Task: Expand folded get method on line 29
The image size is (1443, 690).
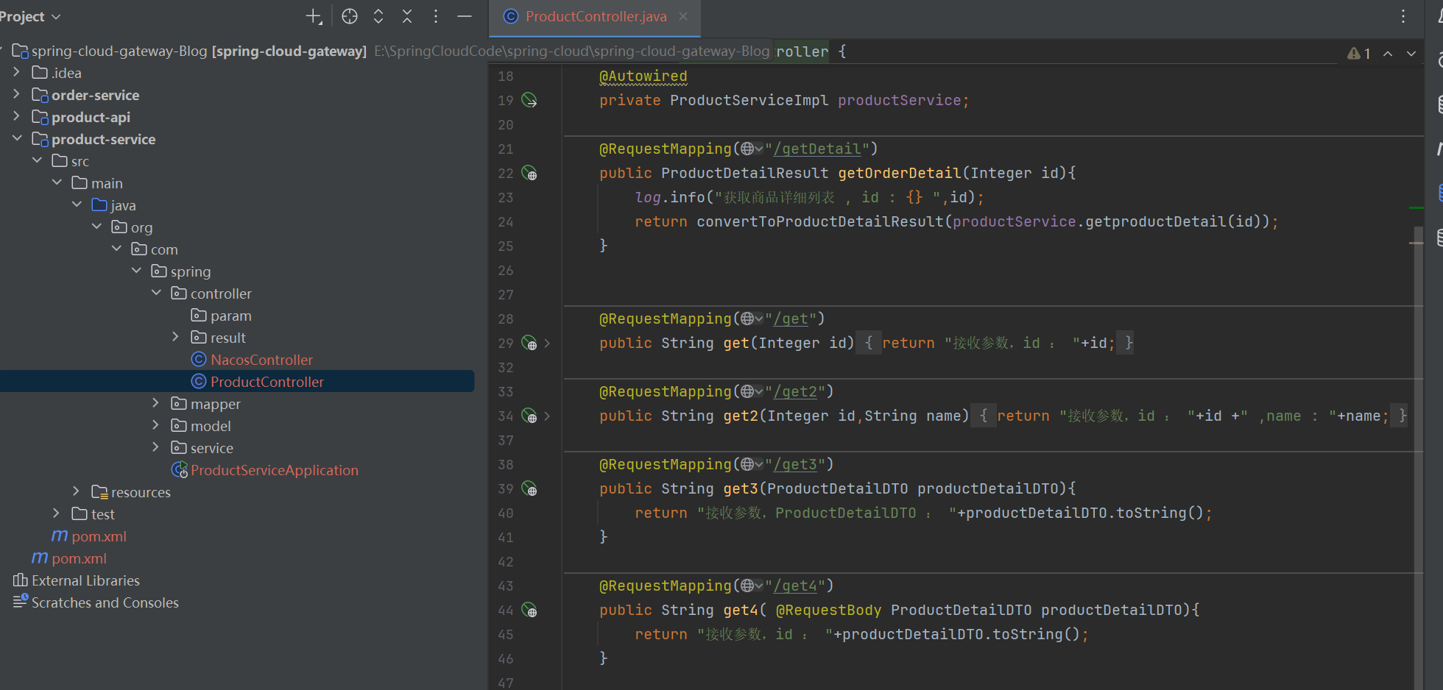Action: click(x=547, y=343)
